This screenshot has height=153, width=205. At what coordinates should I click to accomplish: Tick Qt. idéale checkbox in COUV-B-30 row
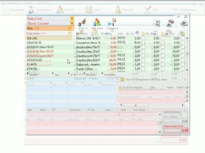click(x=163, y=42)
